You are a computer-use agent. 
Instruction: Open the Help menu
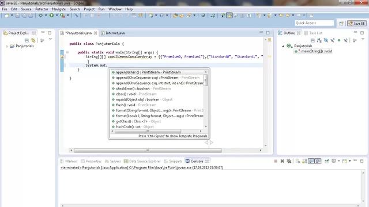click(129, 9)
